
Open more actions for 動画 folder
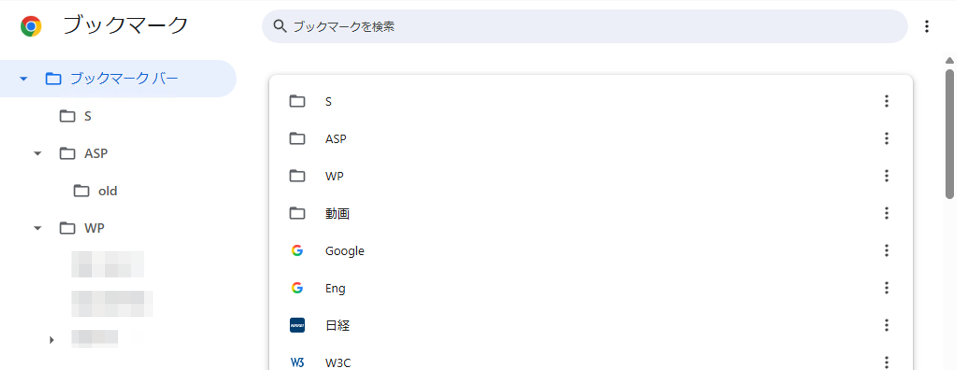[886, 213]
